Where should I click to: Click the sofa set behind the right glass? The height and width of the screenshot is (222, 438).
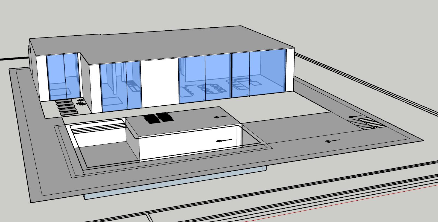(242, 83)
